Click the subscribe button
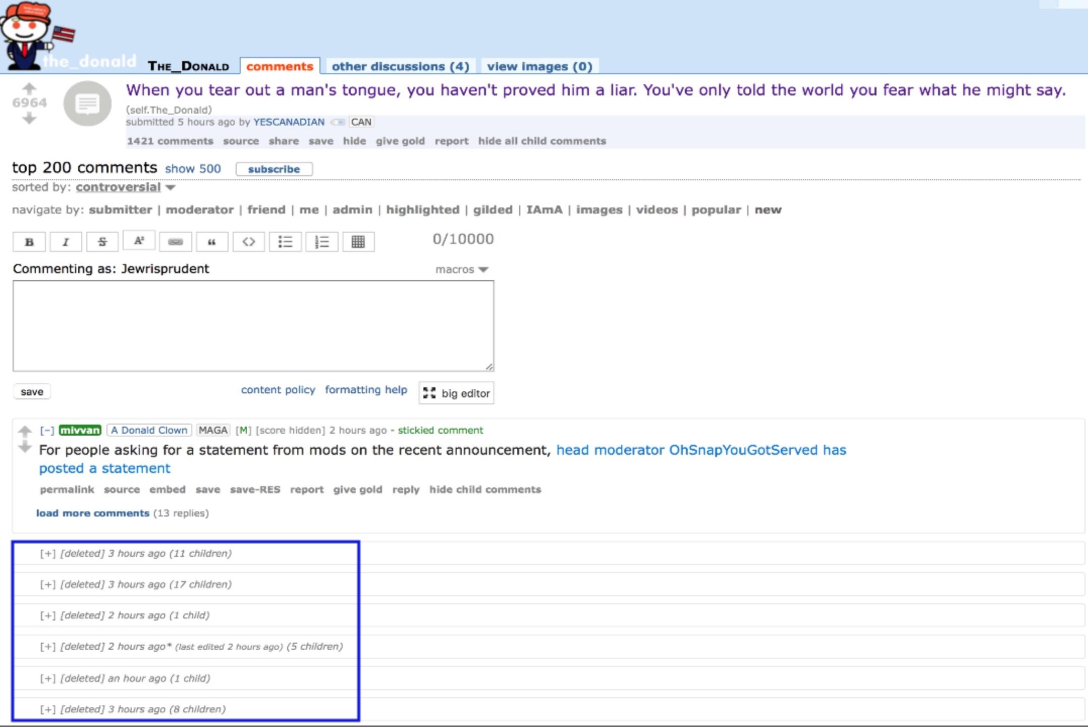This screenshot has height=727, width=1088. coord(274,169)
